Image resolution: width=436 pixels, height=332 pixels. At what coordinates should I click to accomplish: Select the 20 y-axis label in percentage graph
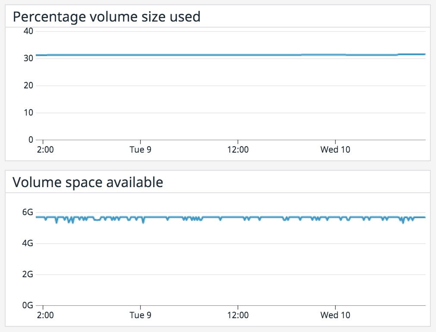click(x=29, y=85)
